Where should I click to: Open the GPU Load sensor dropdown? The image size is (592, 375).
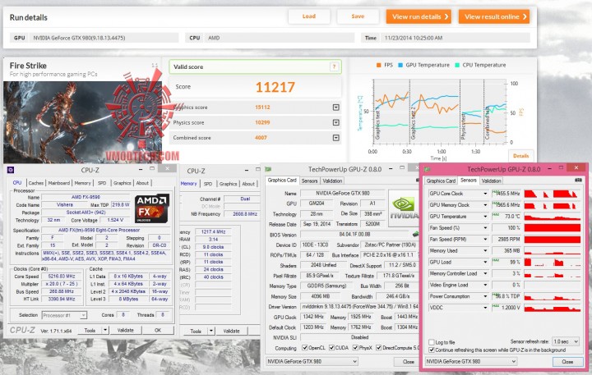[485, 262]
